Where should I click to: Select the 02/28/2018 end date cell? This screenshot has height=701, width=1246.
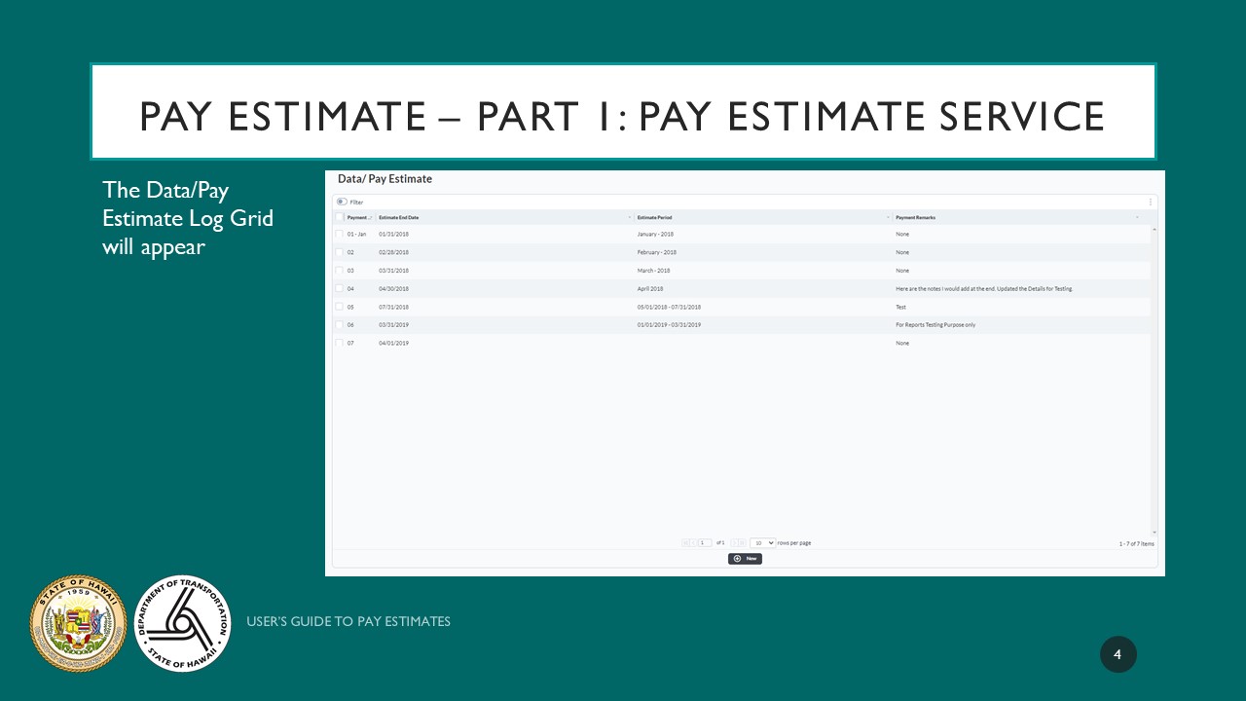coord(393,252)
